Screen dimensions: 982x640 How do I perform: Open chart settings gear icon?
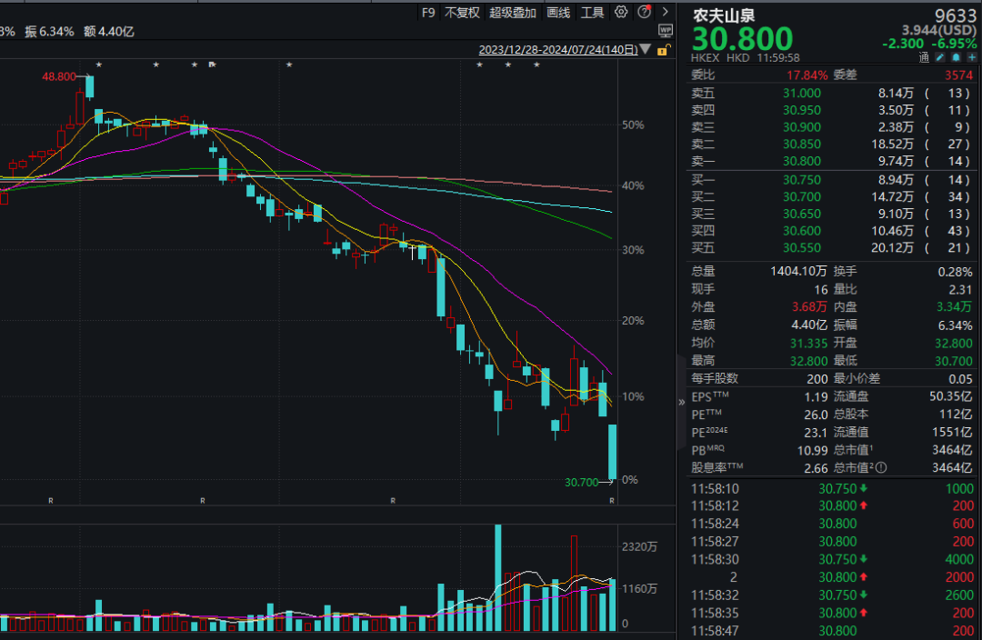tap(621, 12)
